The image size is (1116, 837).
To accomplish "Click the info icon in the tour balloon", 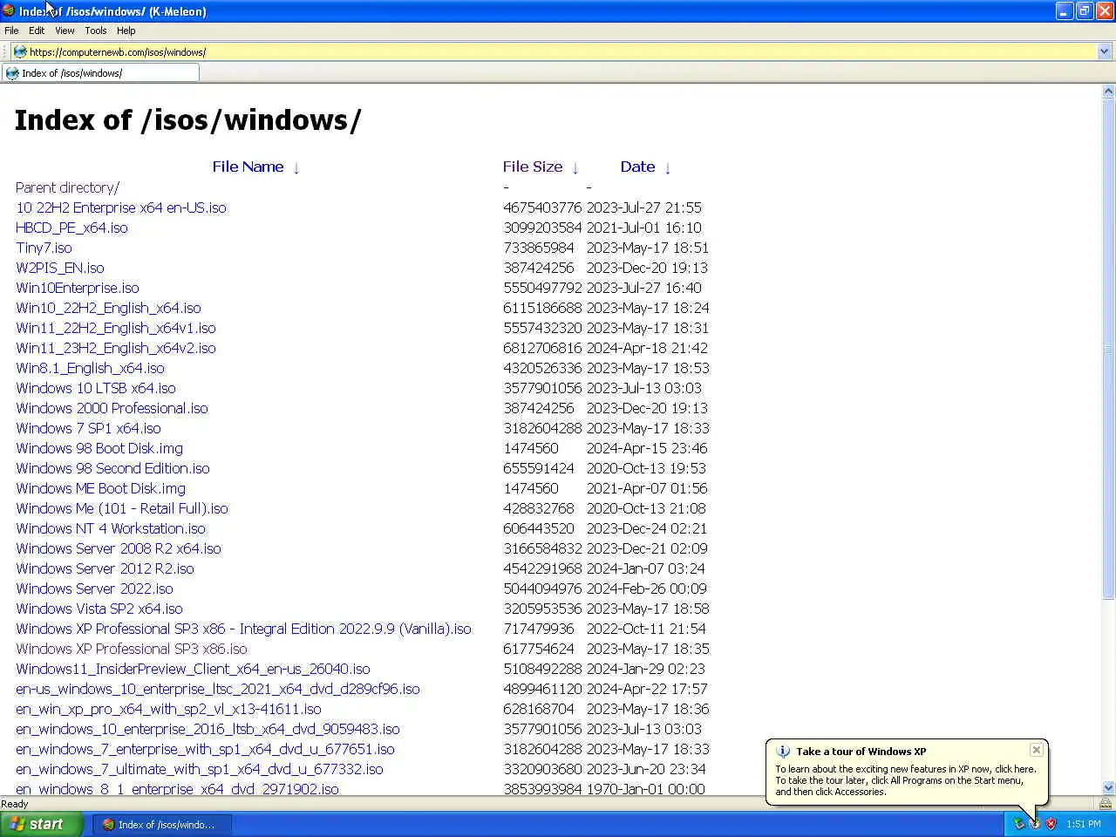I will (x=783, y=752).
